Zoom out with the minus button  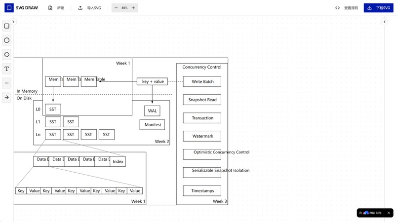pos(116,8)
